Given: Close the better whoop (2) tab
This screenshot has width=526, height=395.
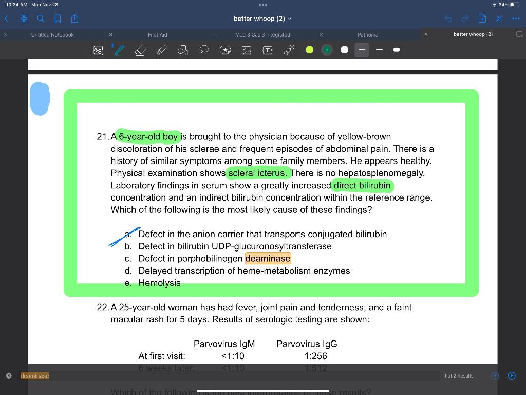Looking at the screenshot, I should click(x=426, y=34).
